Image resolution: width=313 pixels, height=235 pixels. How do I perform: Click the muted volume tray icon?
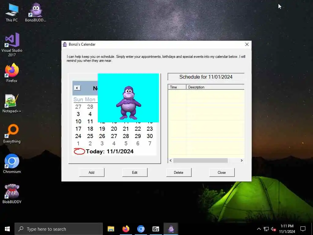pyautogui.click(x=273, y=229)
